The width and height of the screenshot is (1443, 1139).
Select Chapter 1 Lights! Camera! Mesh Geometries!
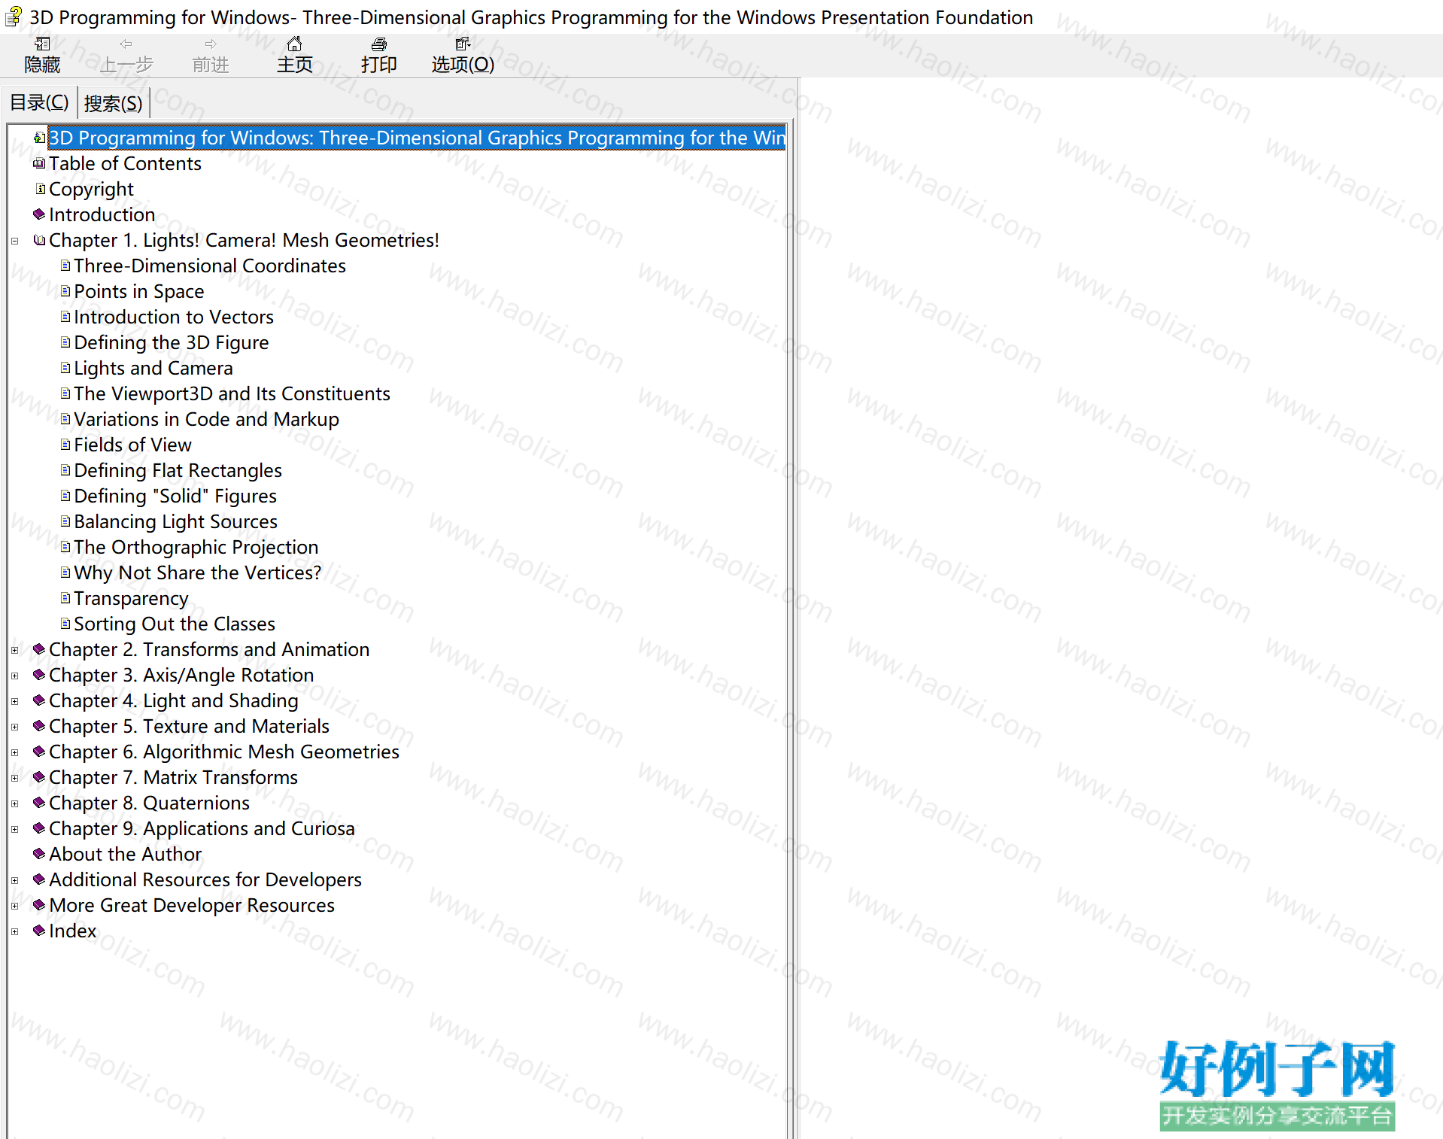(x=244, y=240)
